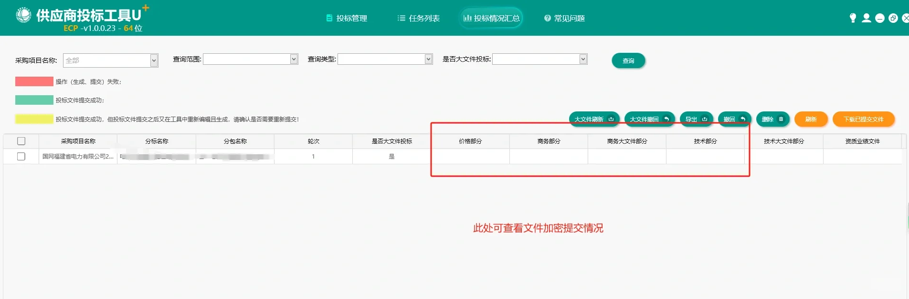Click the 大文件撤回 button

(649, 119)
